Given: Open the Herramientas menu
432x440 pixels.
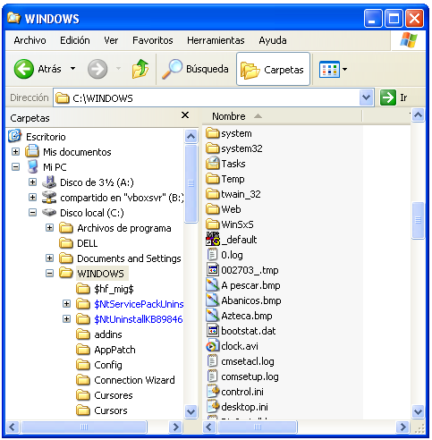Looking at the screenshot, I should [x=216, y=40].
